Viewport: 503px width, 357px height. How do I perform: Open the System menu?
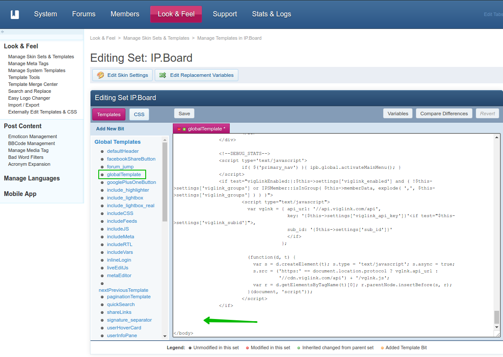(x=46, y=14)
